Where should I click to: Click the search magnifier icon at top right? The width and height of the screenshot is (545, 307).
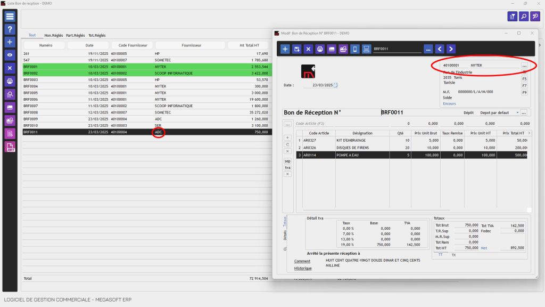click(524, 17)
